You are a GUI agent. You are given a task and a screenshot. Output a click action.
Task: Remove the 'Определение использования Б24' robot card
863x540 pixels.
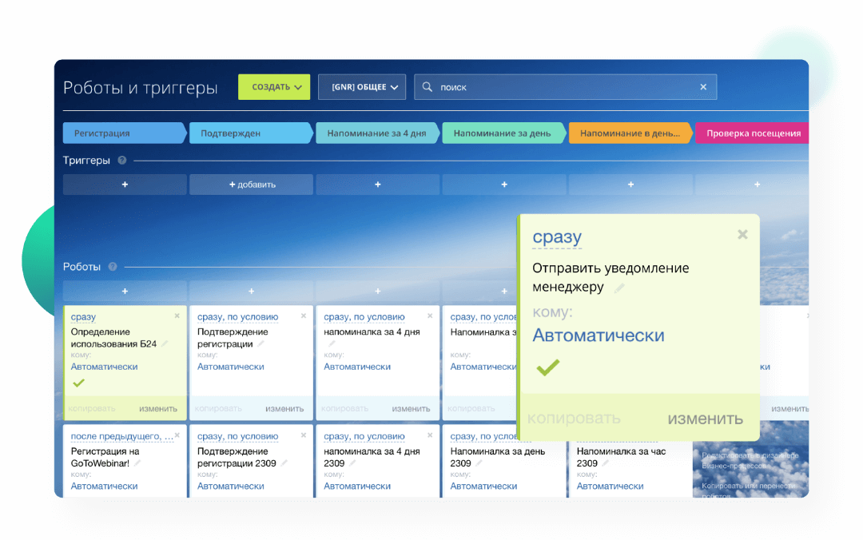[x=177, y=316]
